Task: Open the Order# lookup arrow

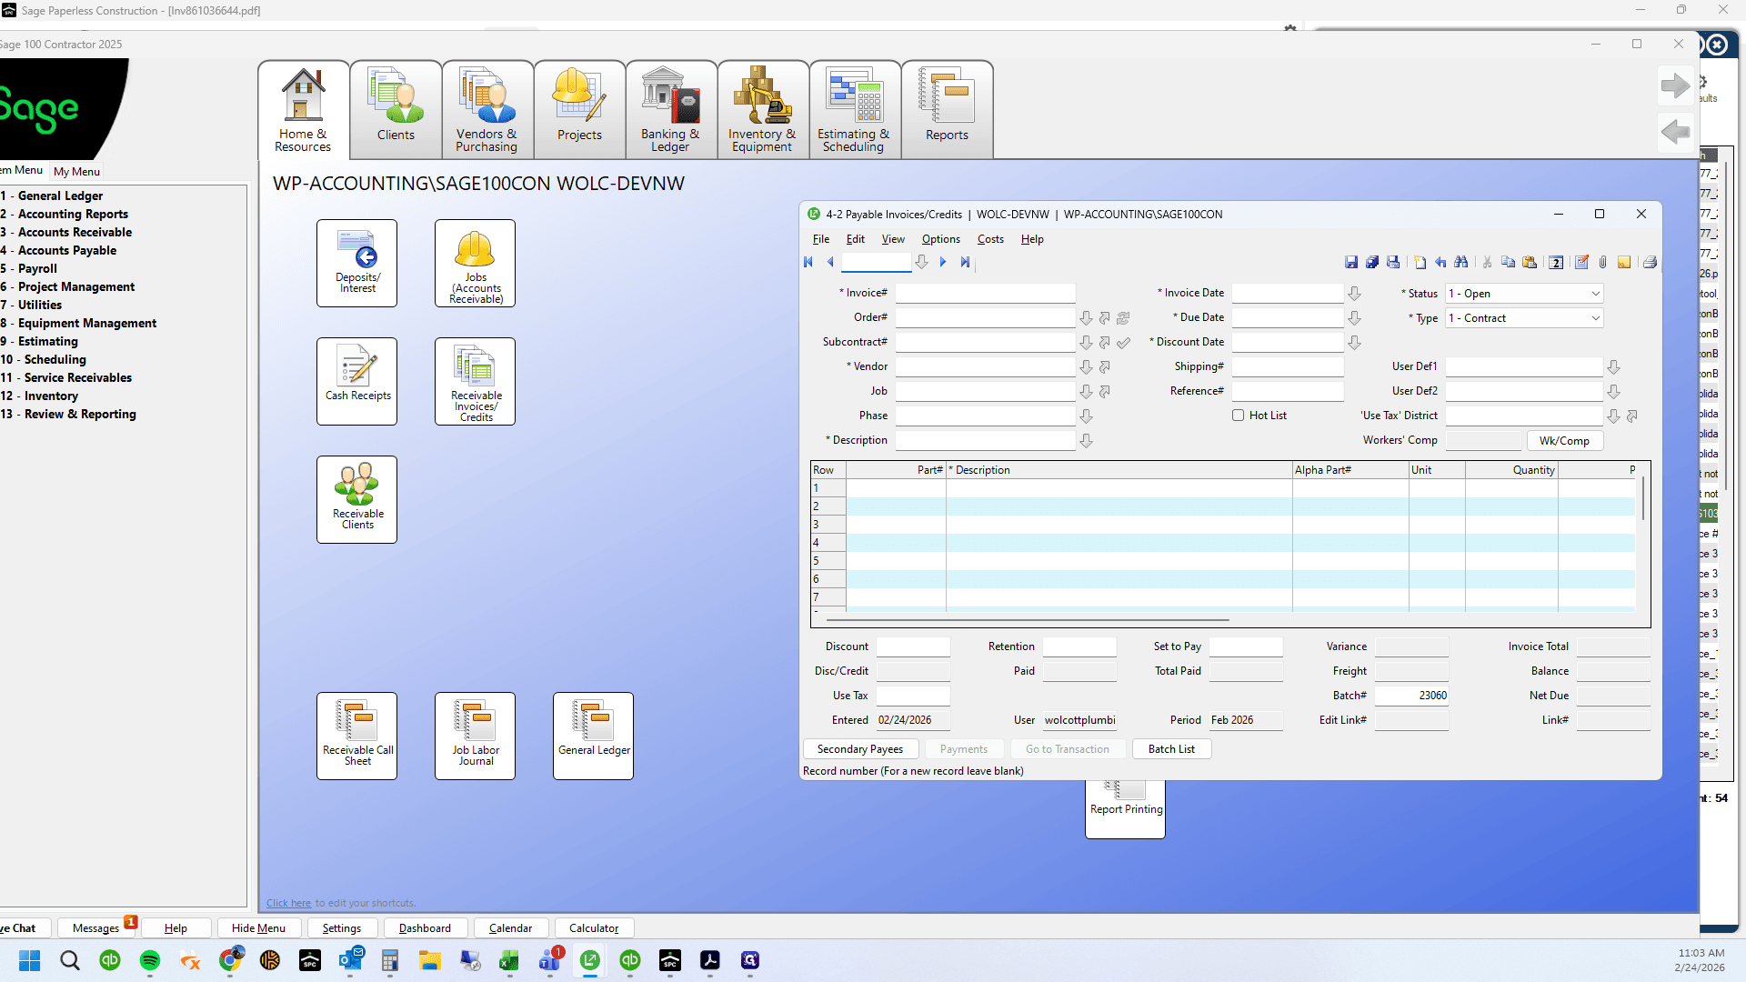Action: pyautogui.click(x=1086, y=318)
